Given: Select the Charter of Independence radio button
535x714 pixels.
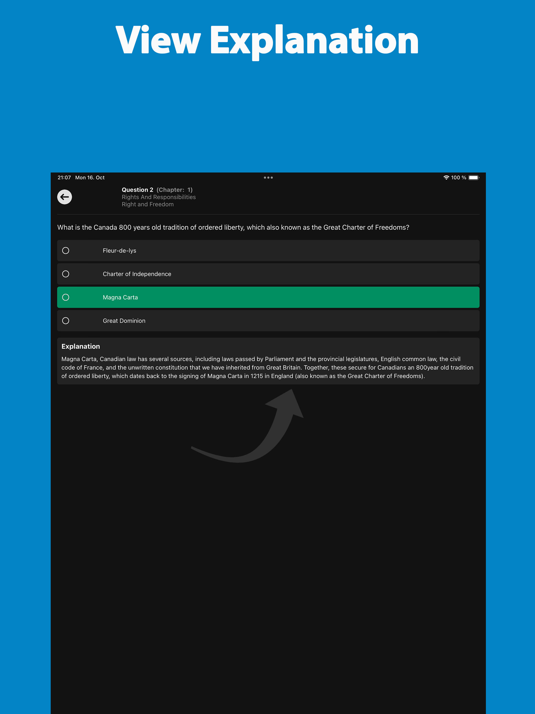Looking at the screenshot, I should pyautogui.click(x=66, y=274).
